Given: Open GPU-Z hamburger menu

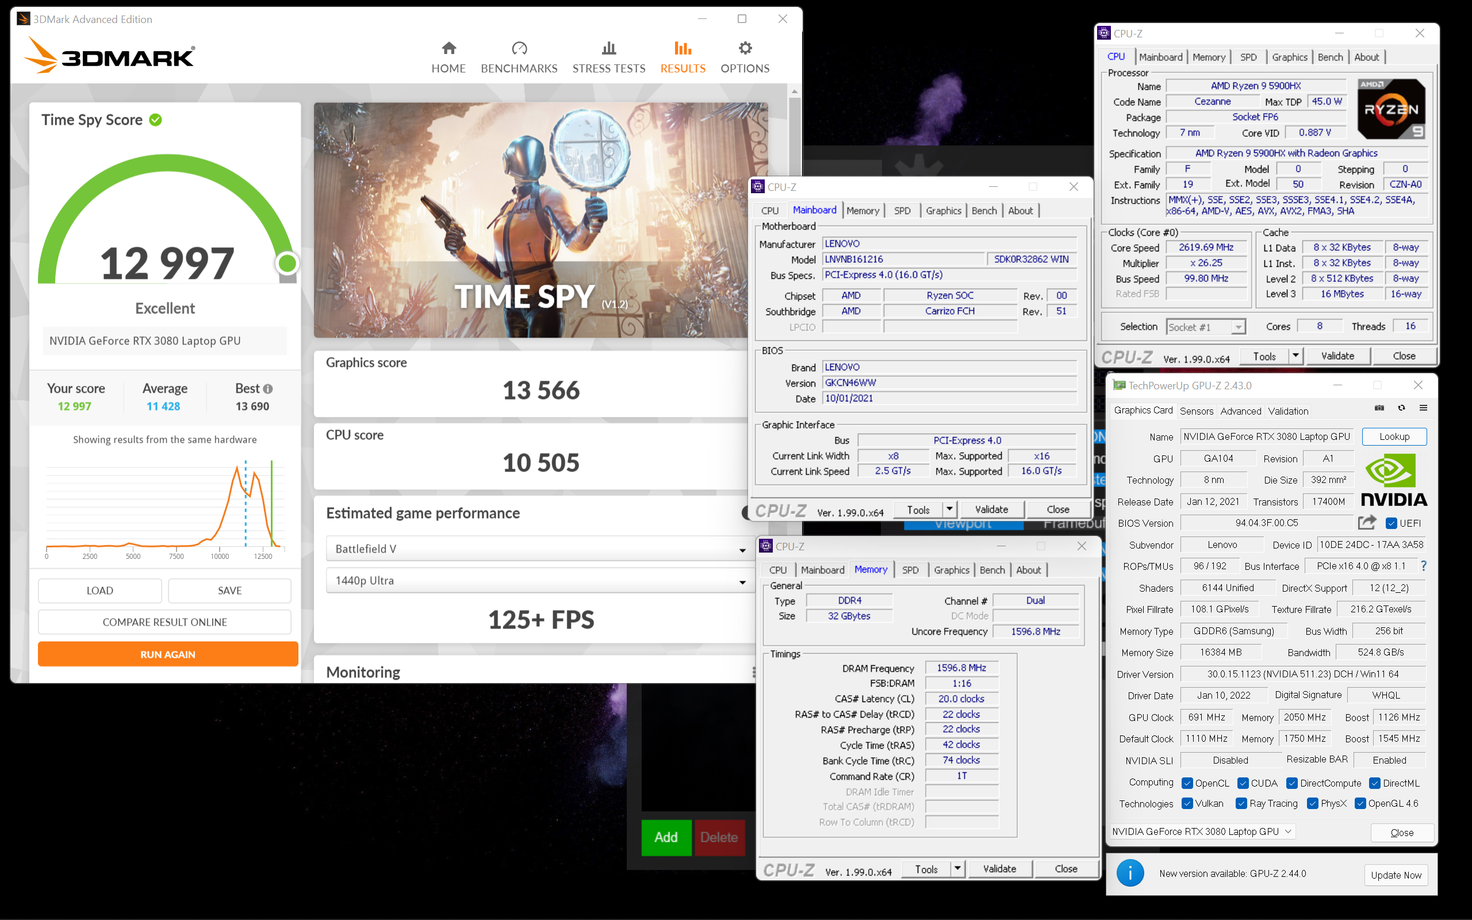Looking at the screenshot, I should pyautogui.click(x=1423, y=408).
